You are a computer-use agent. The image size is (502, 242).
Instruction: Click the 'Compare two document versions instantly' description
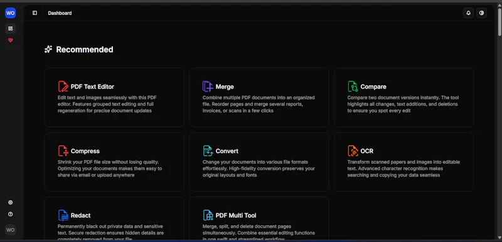pyautogui.click(x=403, y=104)
